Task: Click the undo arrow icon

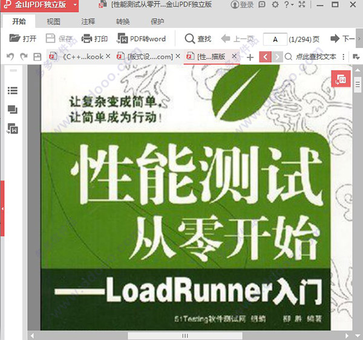Action: pyautogui.click(x=10, y=57)
